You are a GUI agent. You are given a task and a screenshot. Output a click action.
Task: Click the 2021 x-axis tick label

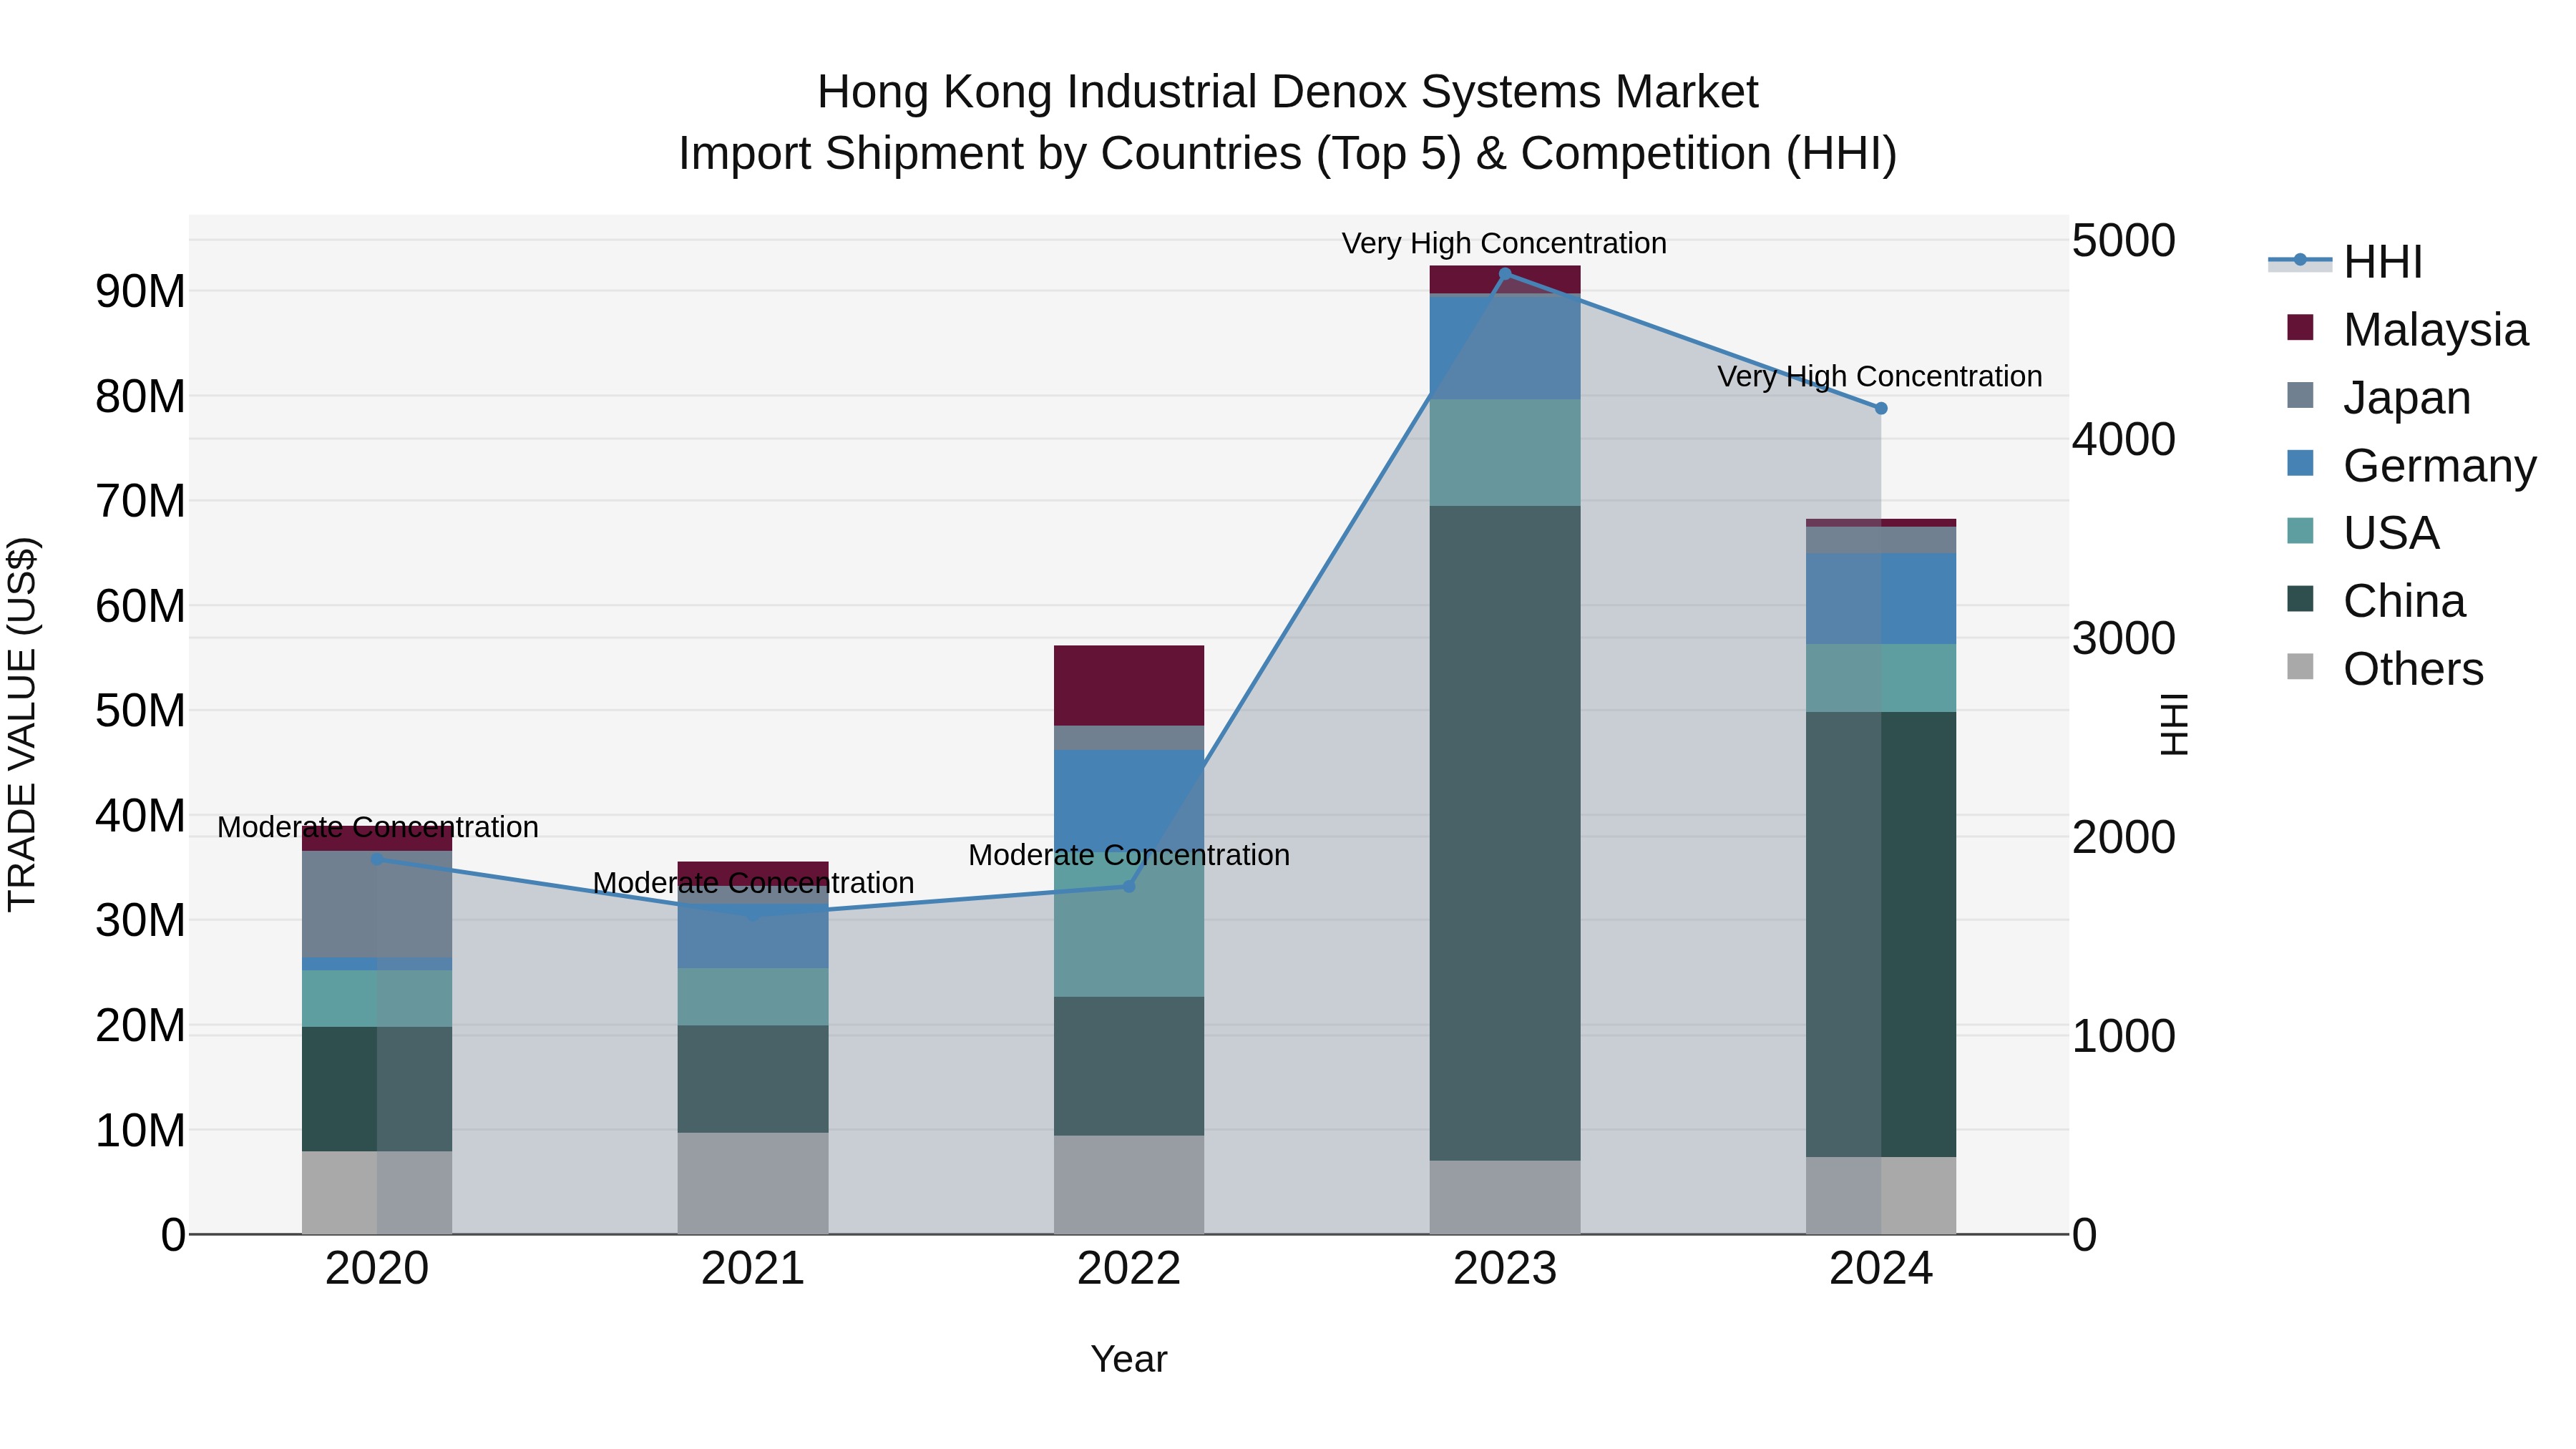coord(753,1269)
